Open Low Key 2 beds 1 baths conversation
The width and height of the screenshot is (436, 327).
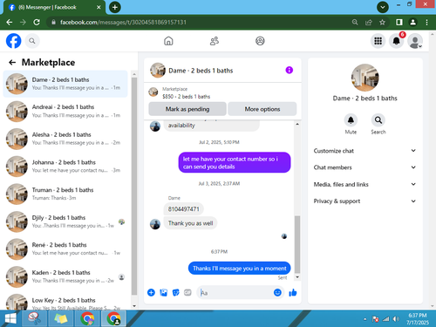tap(65, 303)
